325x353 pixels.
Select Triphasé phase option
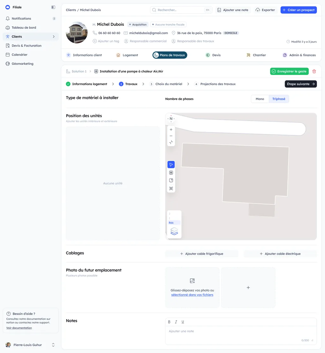[x=279, y=99]
